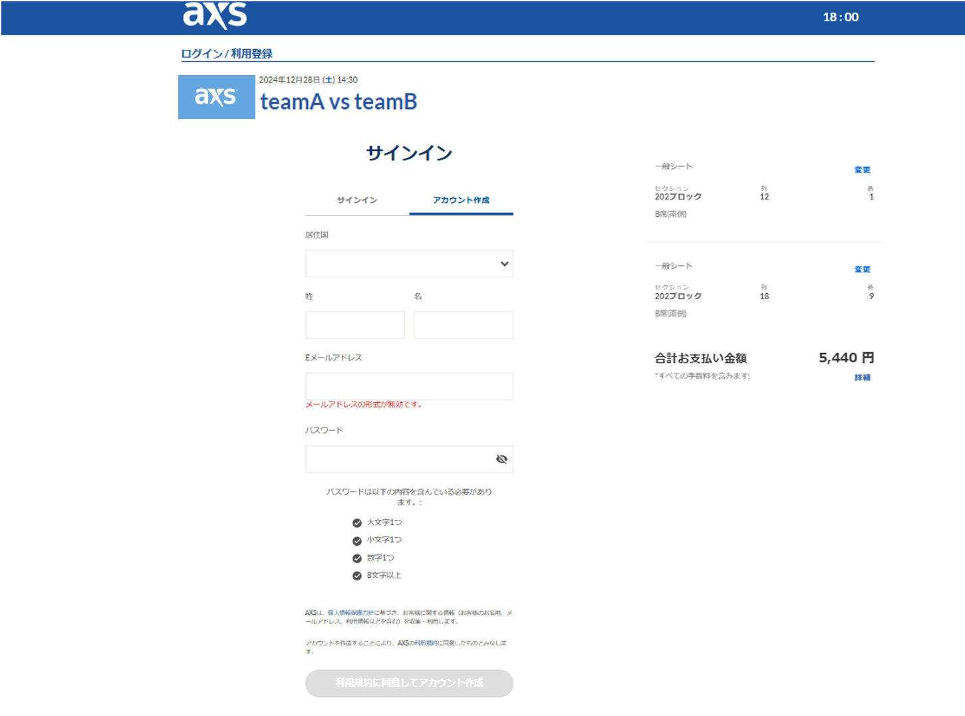This screenshot has width=965, height=716.
Task: Click the AXS logo in the header
Action: [x=214, y=15]
